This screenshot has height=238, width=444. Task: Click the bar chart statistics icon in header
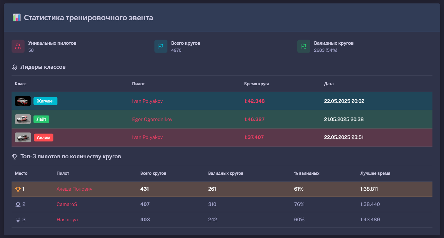(x=17, y=18)
